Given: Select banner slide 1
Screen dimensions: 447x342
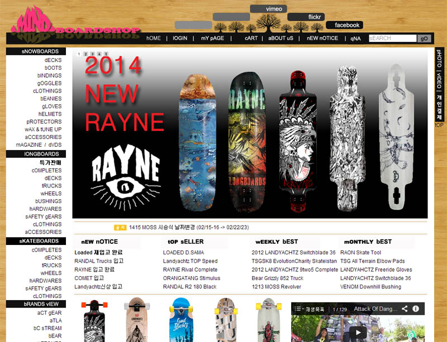Looking at the screenshot, I should pos(79,54).
